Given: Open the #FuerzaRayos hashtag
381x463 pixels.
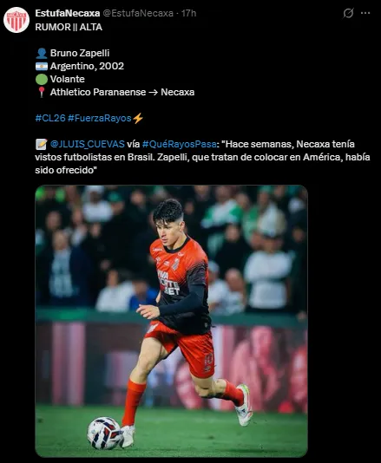Looking at the screenshot, I should [99, 118].
